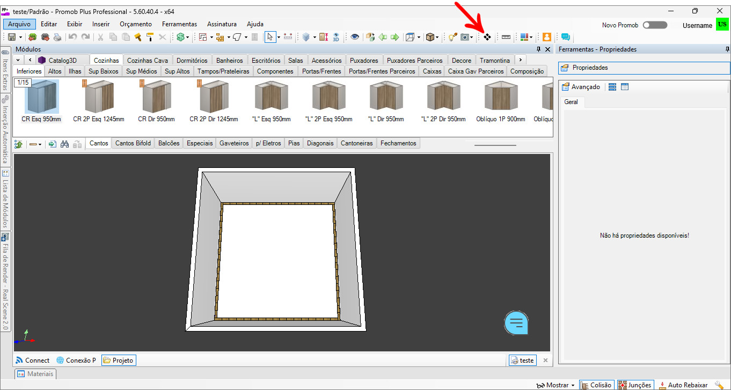Click the four-diamond icon indicated by the red arrow

[x=487, y=37]
